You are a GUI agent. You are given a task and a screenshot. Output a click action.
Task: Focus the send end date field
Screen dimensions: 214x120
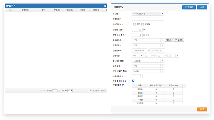point(157,51)
